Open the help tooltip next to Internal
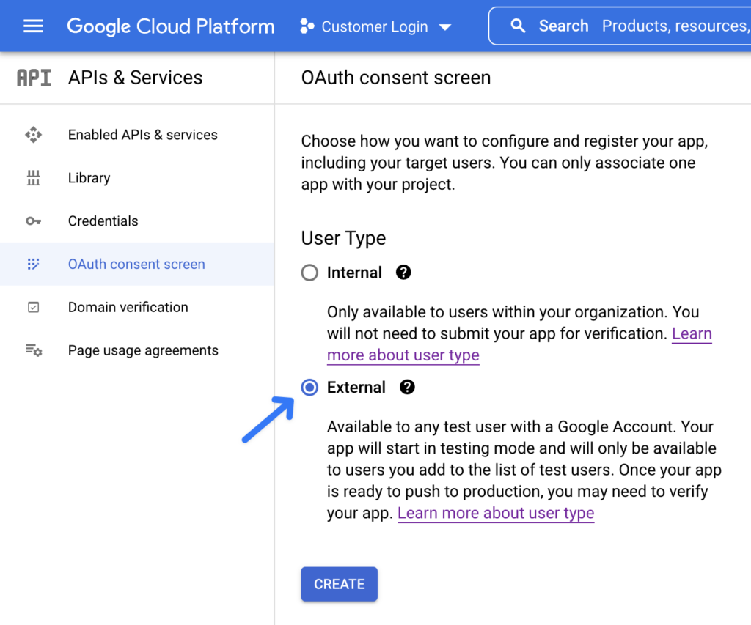This screenshot has height=625, width=751. 403,272
